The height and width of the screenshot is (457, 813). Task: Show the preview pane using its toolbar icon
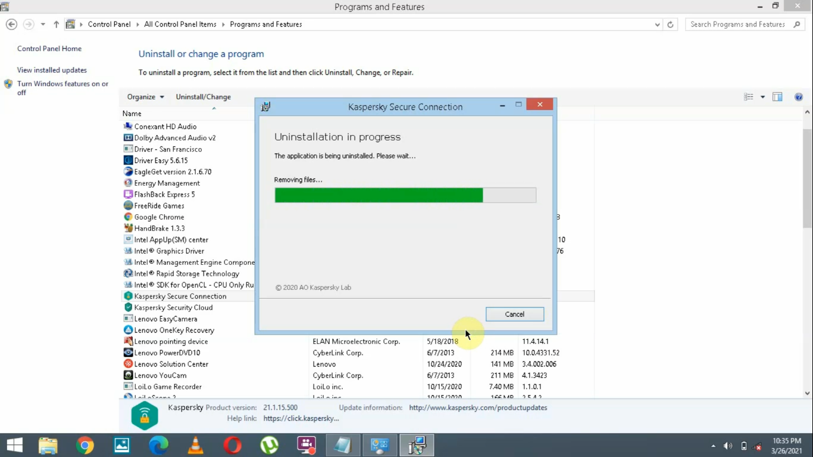(x=777, y=96)
